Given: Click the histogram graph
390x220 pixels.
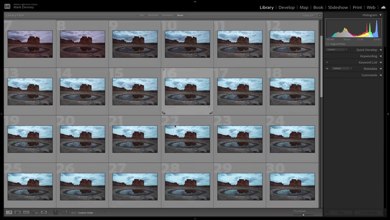Looking at the screenshot, I should point(354,29).
